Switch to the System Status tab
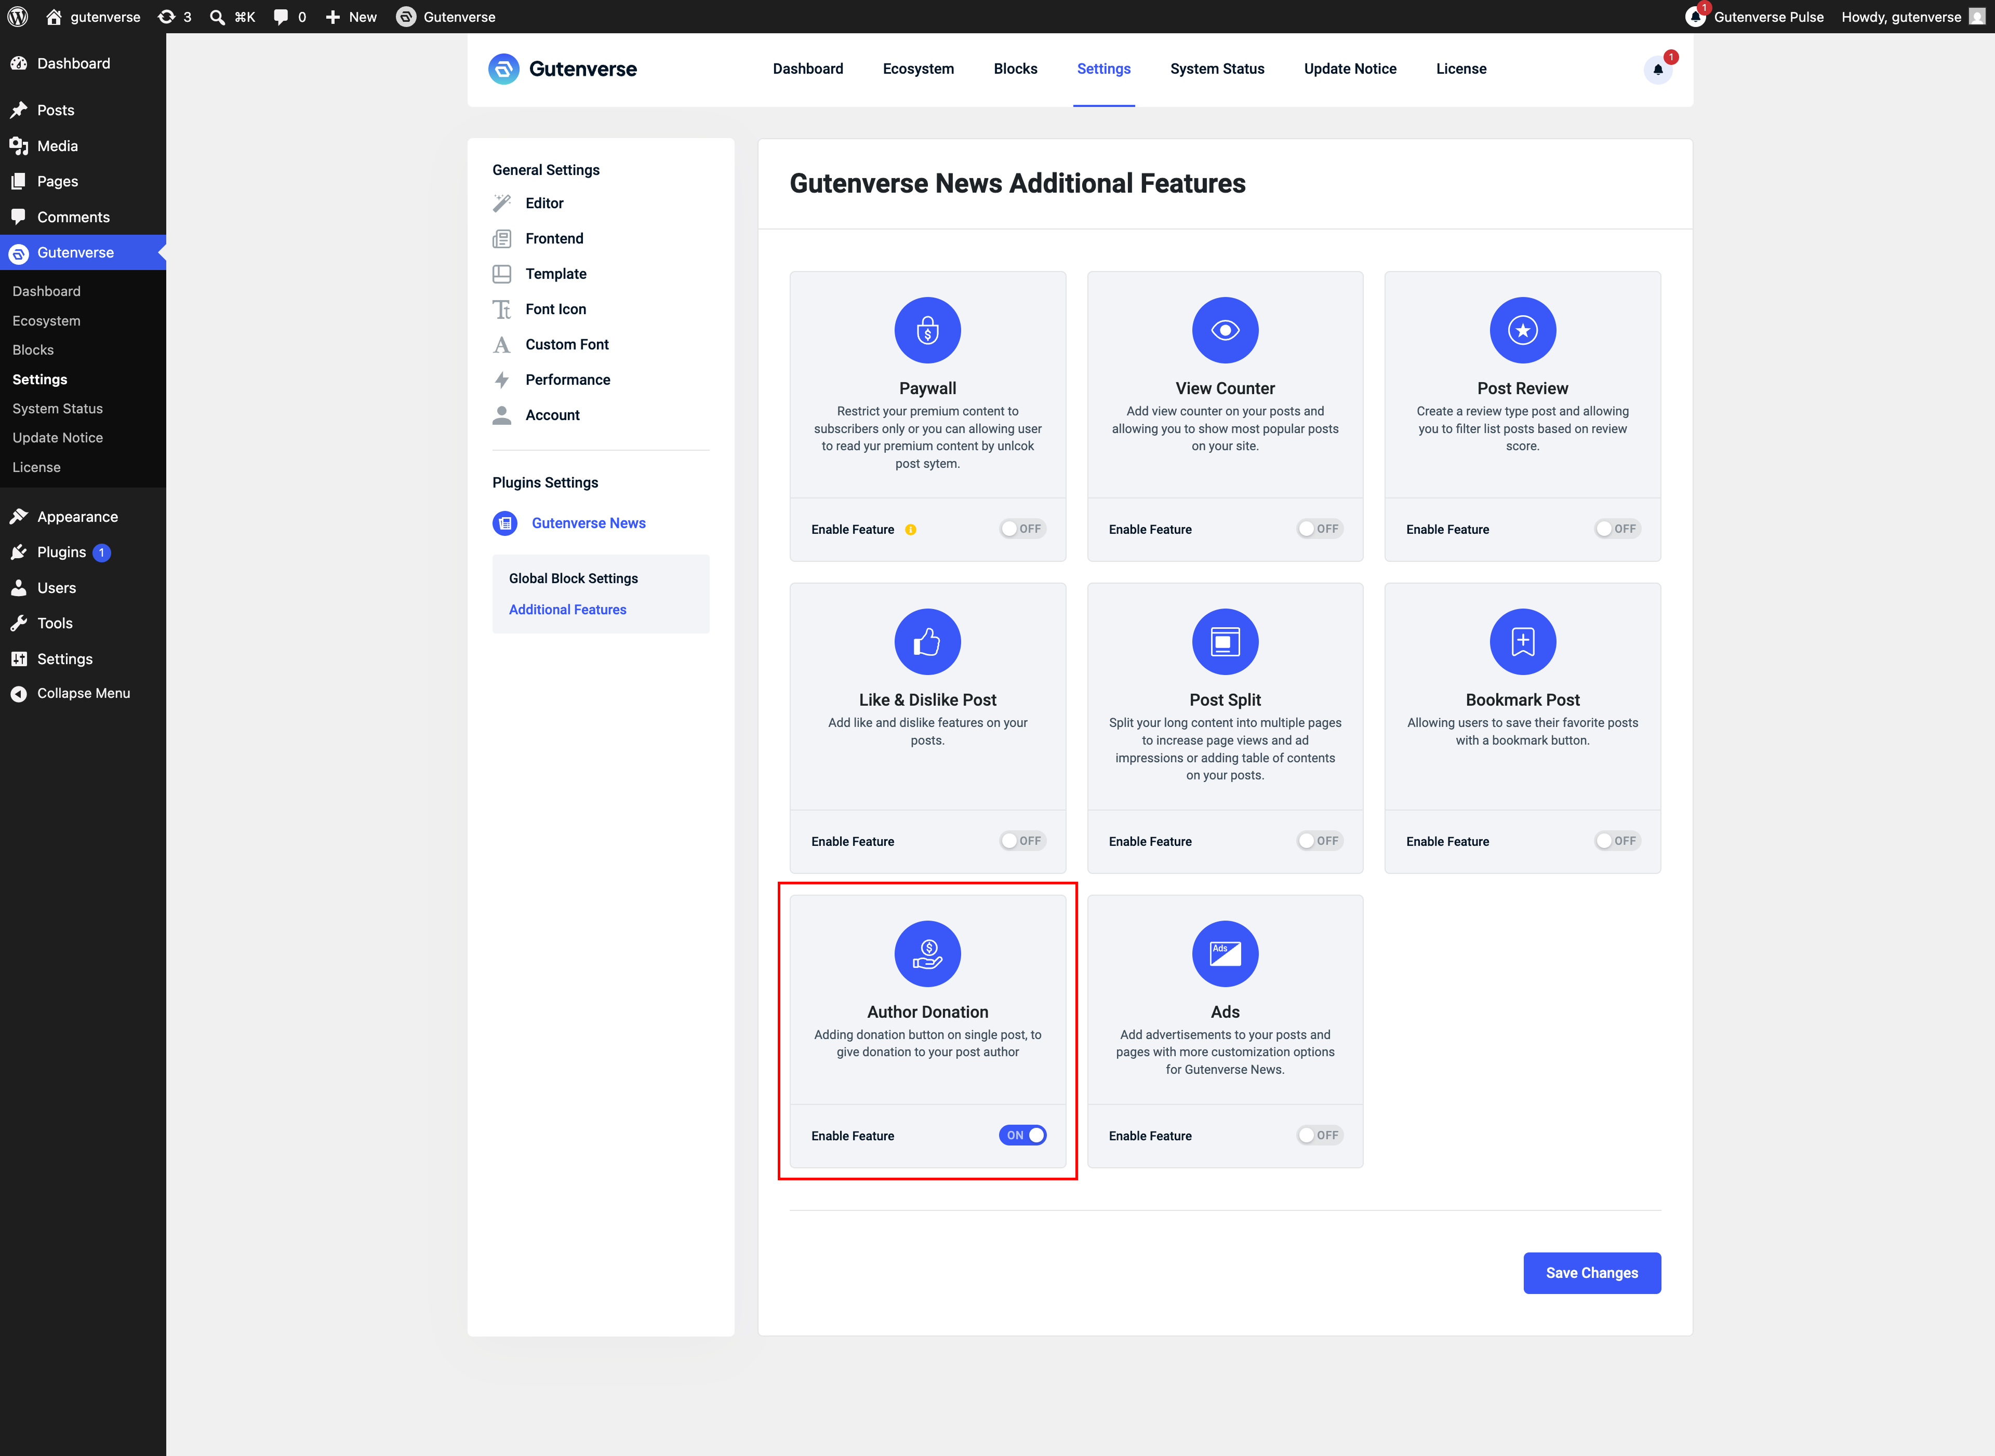This screenshot has height=1456, width=1995. [x=1217, y=69]
